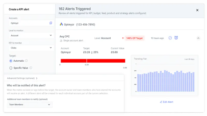This screenshot has height=116, width=207.
Task: Mark the Avg CPC alert as resolved
Action: click(170, 38)
